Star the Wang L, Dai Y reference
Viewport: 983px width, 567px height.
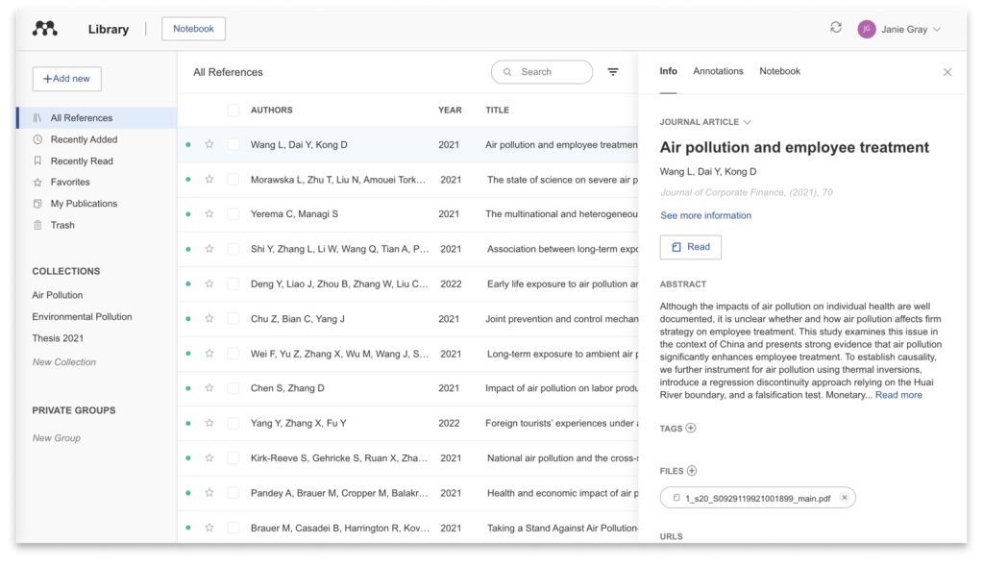point(209,145)
